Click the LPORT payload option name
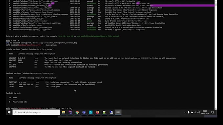The image size is (223, 125). [x=11, y=86]
